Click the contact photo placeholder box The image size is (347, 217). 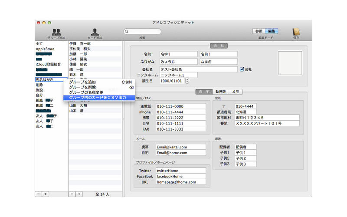[x=290, y=63]
